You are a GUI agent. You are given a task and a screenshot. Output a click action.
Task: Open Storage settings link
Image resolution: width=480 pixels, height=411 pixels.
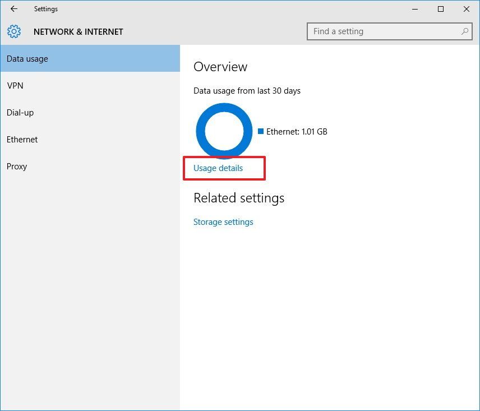223,221
